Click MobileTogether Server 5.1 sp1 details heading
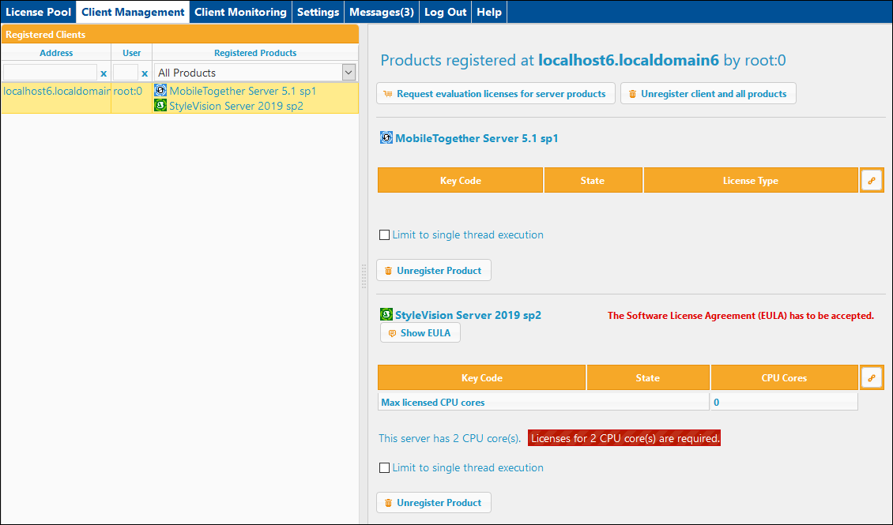Image resolution: width=893 pixels, height=525 pixels. (x=477, y=138)
